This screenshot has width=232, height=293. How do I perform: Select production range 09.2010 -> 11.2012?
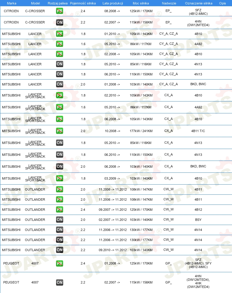[x=113, y=250]
